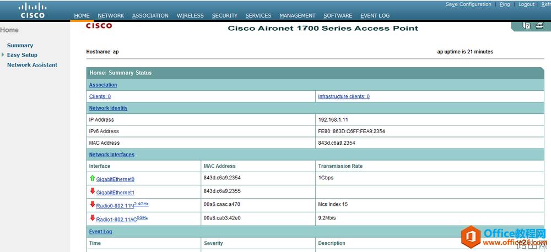Click the MAC Address value 843d.c6a9.2354 under Network Identity
This screenshot has height=252, width=551.
pyautogui.click(x=337, y=143)
